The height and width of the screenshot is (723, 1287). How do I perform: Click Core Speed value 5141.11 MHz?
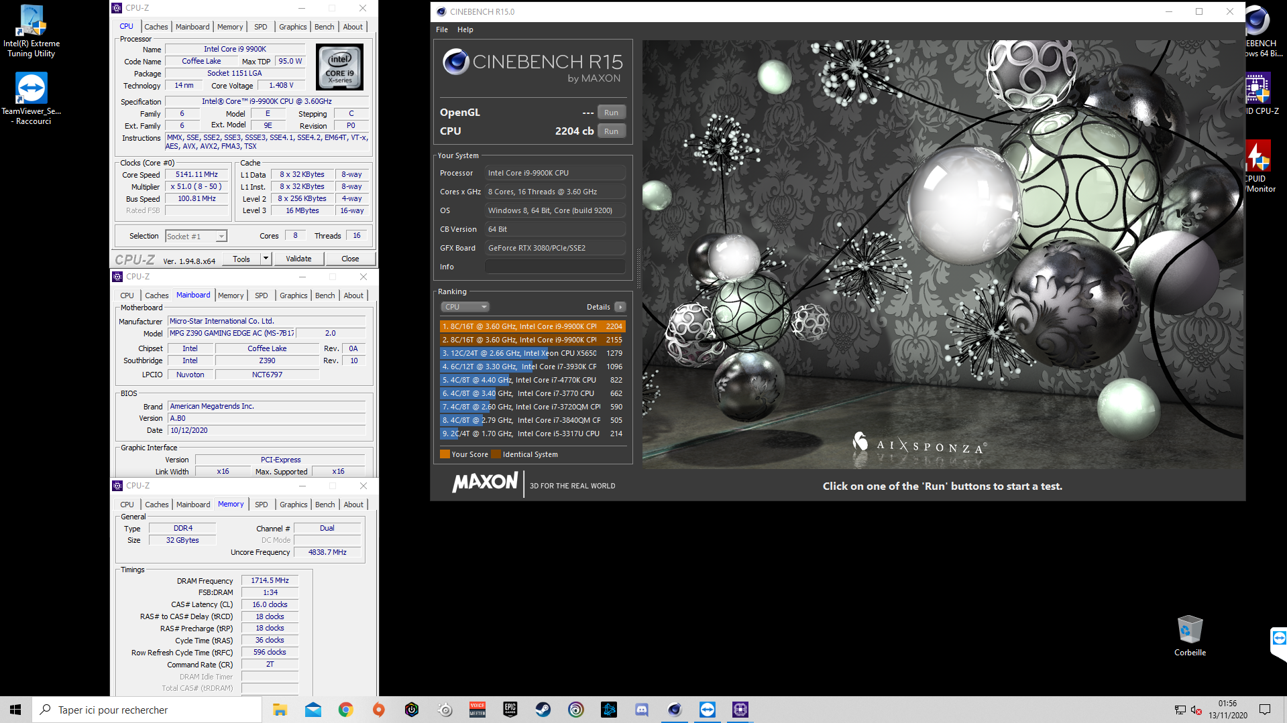tap(197, 174)
